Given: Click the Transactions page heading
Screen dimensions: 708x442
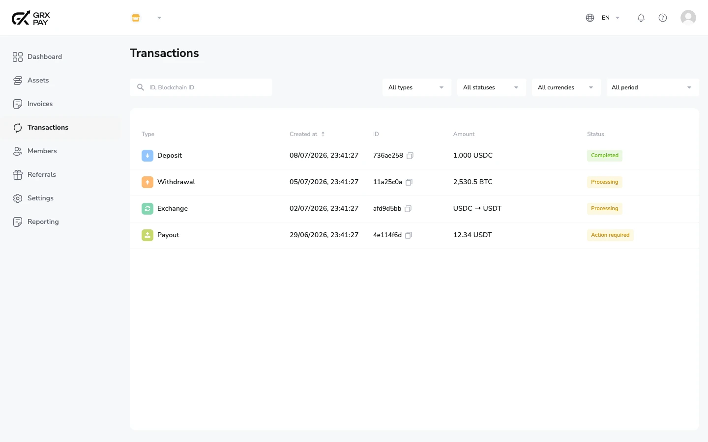Looking at the screenshot, I should point(164,53).
